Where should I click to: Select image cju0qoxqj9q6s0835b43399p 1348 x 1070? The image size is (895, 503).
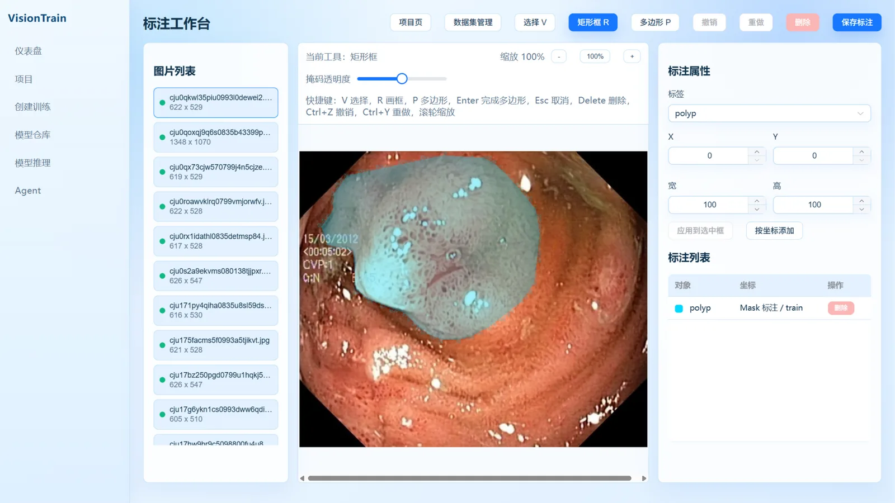[216, 137]
